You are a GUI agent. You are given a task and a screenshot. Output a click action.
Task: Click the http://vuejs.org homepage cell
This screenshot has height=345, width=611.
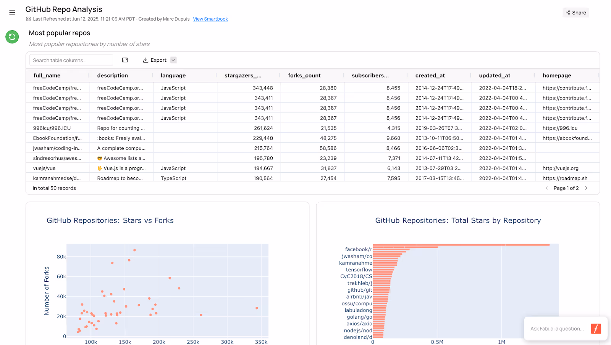pyautogui.click(x=567, y=168)
